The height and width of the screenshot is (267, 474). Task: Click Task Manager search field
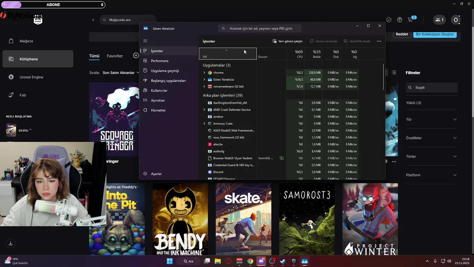coord(260,28)
